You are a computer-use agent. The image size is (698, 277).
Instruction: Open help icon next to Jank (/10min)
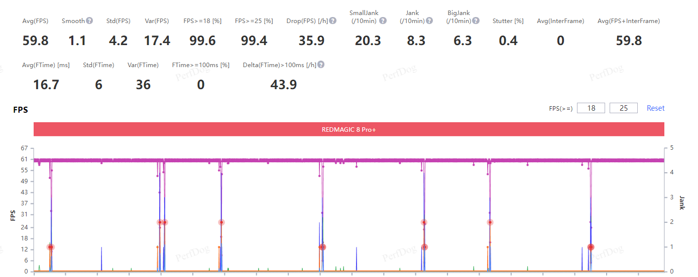pyautogui.click(x=430, y=21)
